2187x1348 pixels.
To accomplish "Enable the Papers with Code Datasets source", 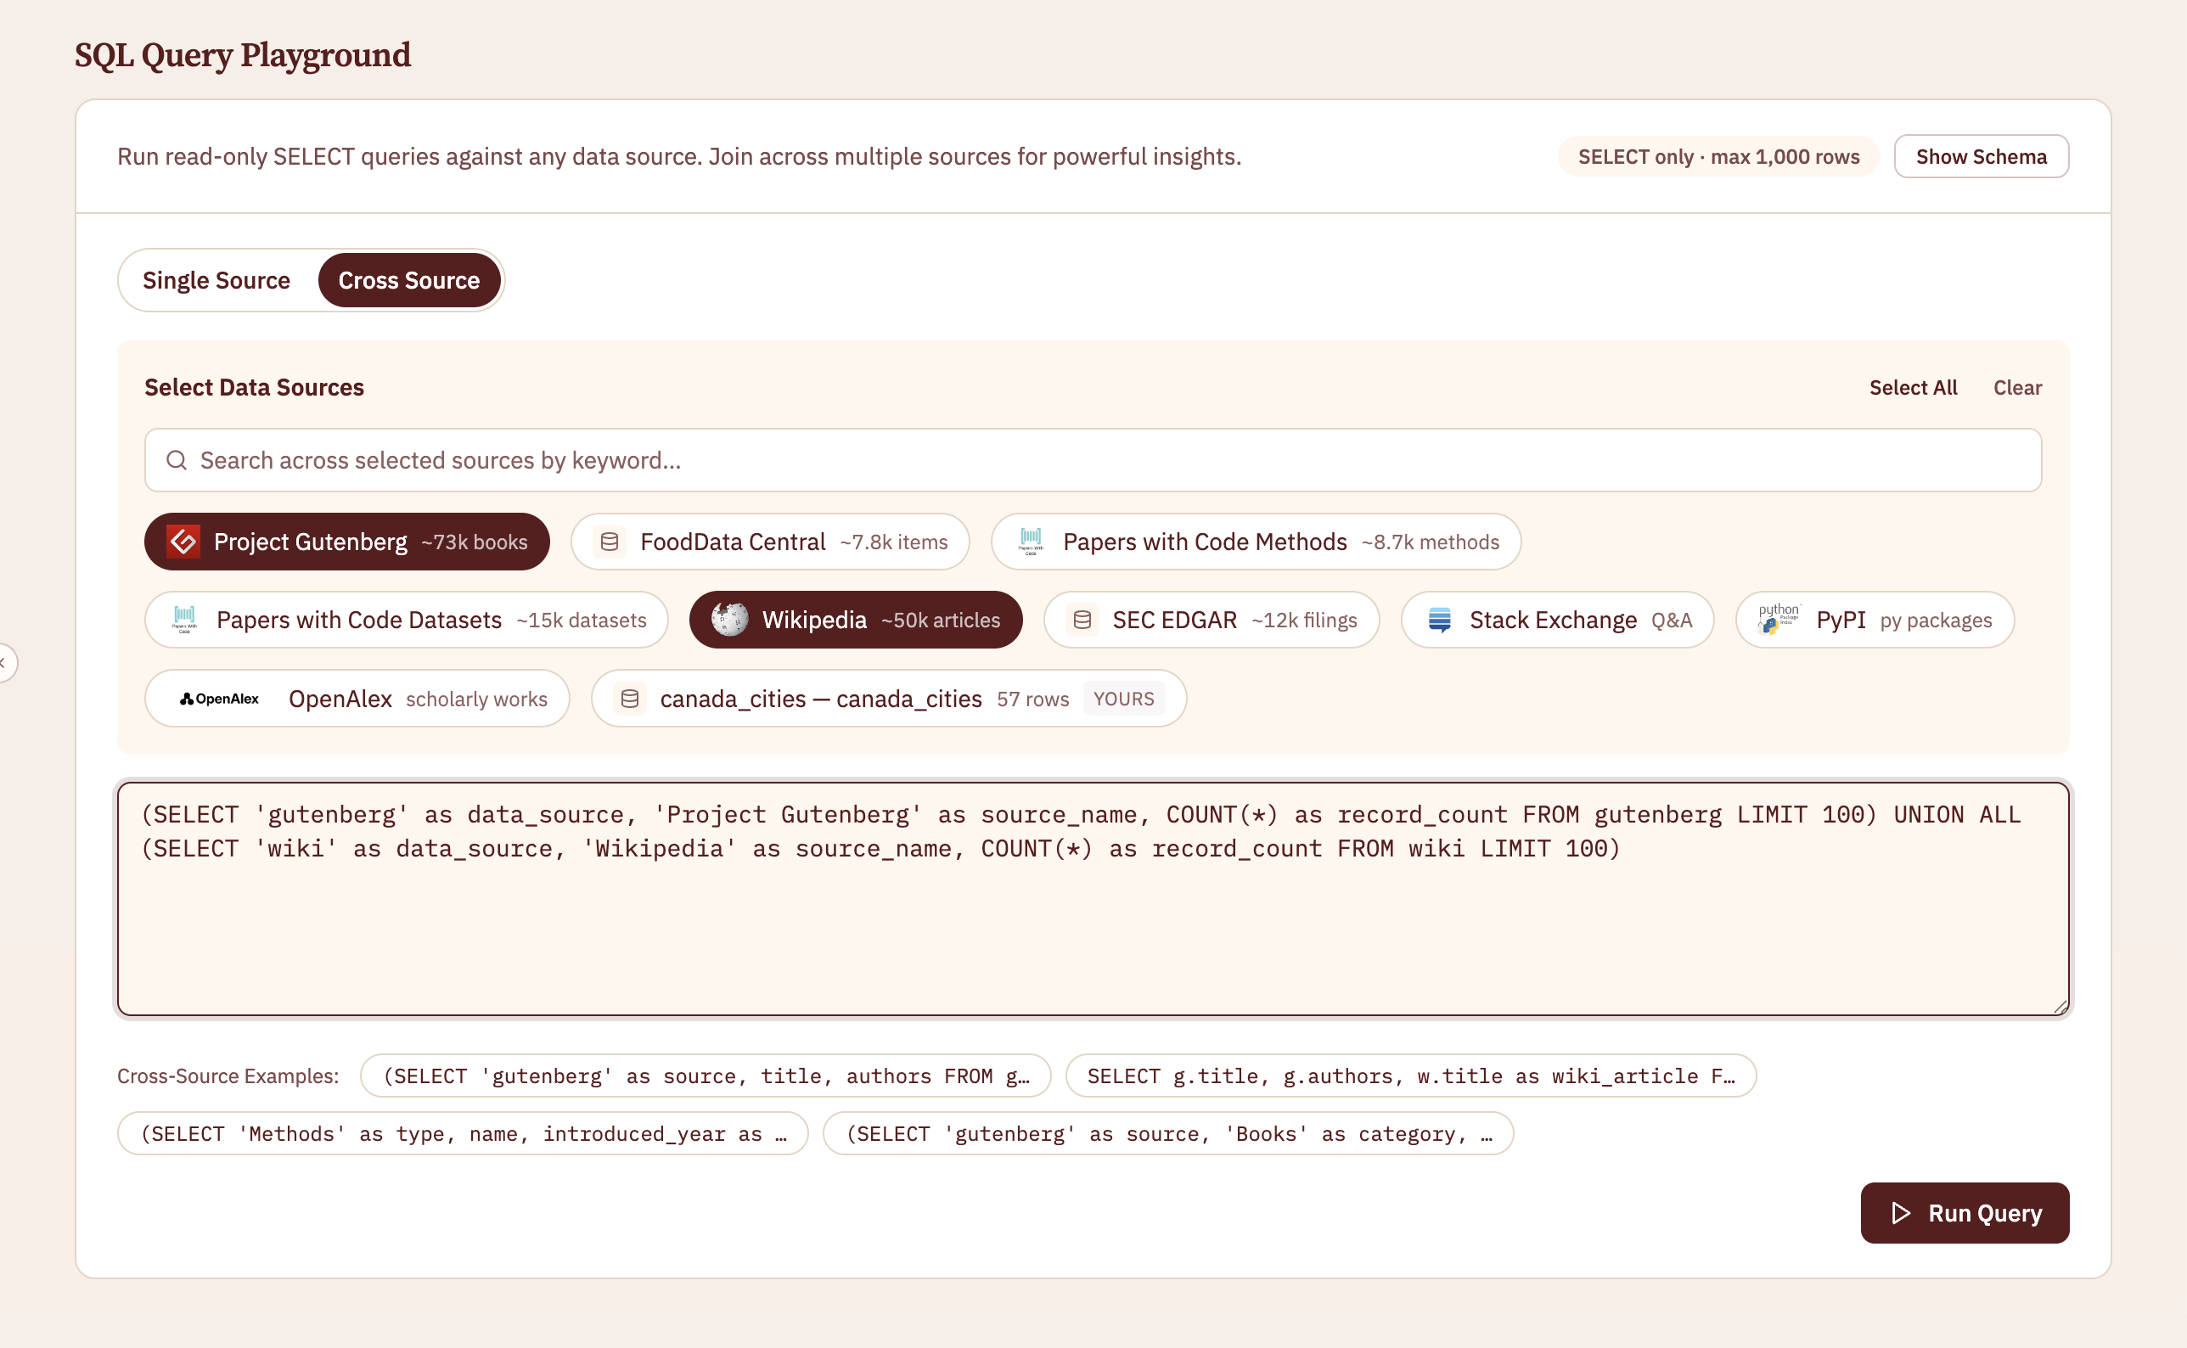I will (x=407, y=620).
